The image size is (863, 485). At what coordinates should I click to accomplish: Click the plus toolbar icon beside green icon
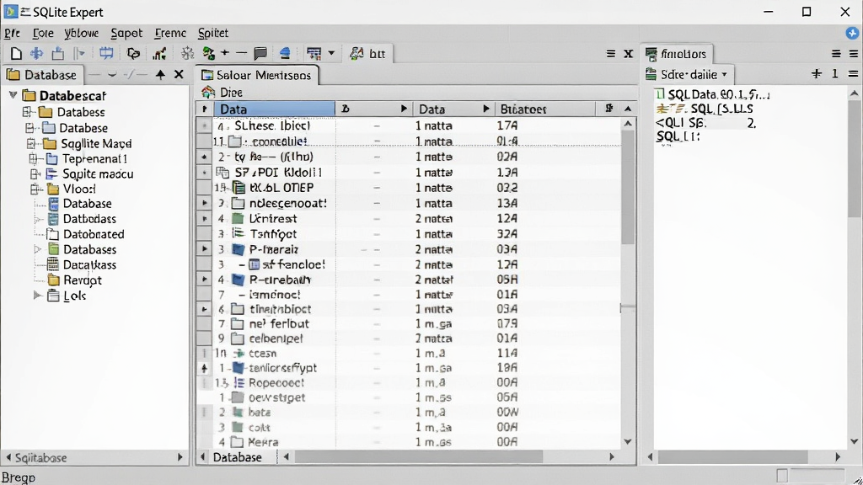224,53
